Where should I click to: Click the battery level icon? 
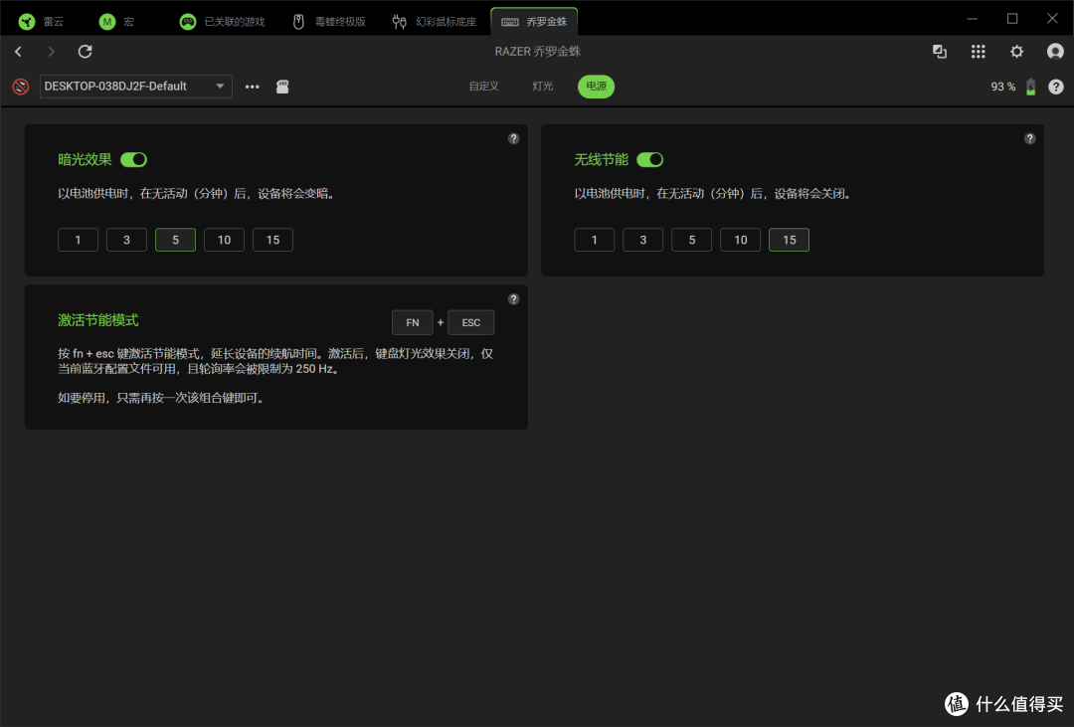[1031, 87]
